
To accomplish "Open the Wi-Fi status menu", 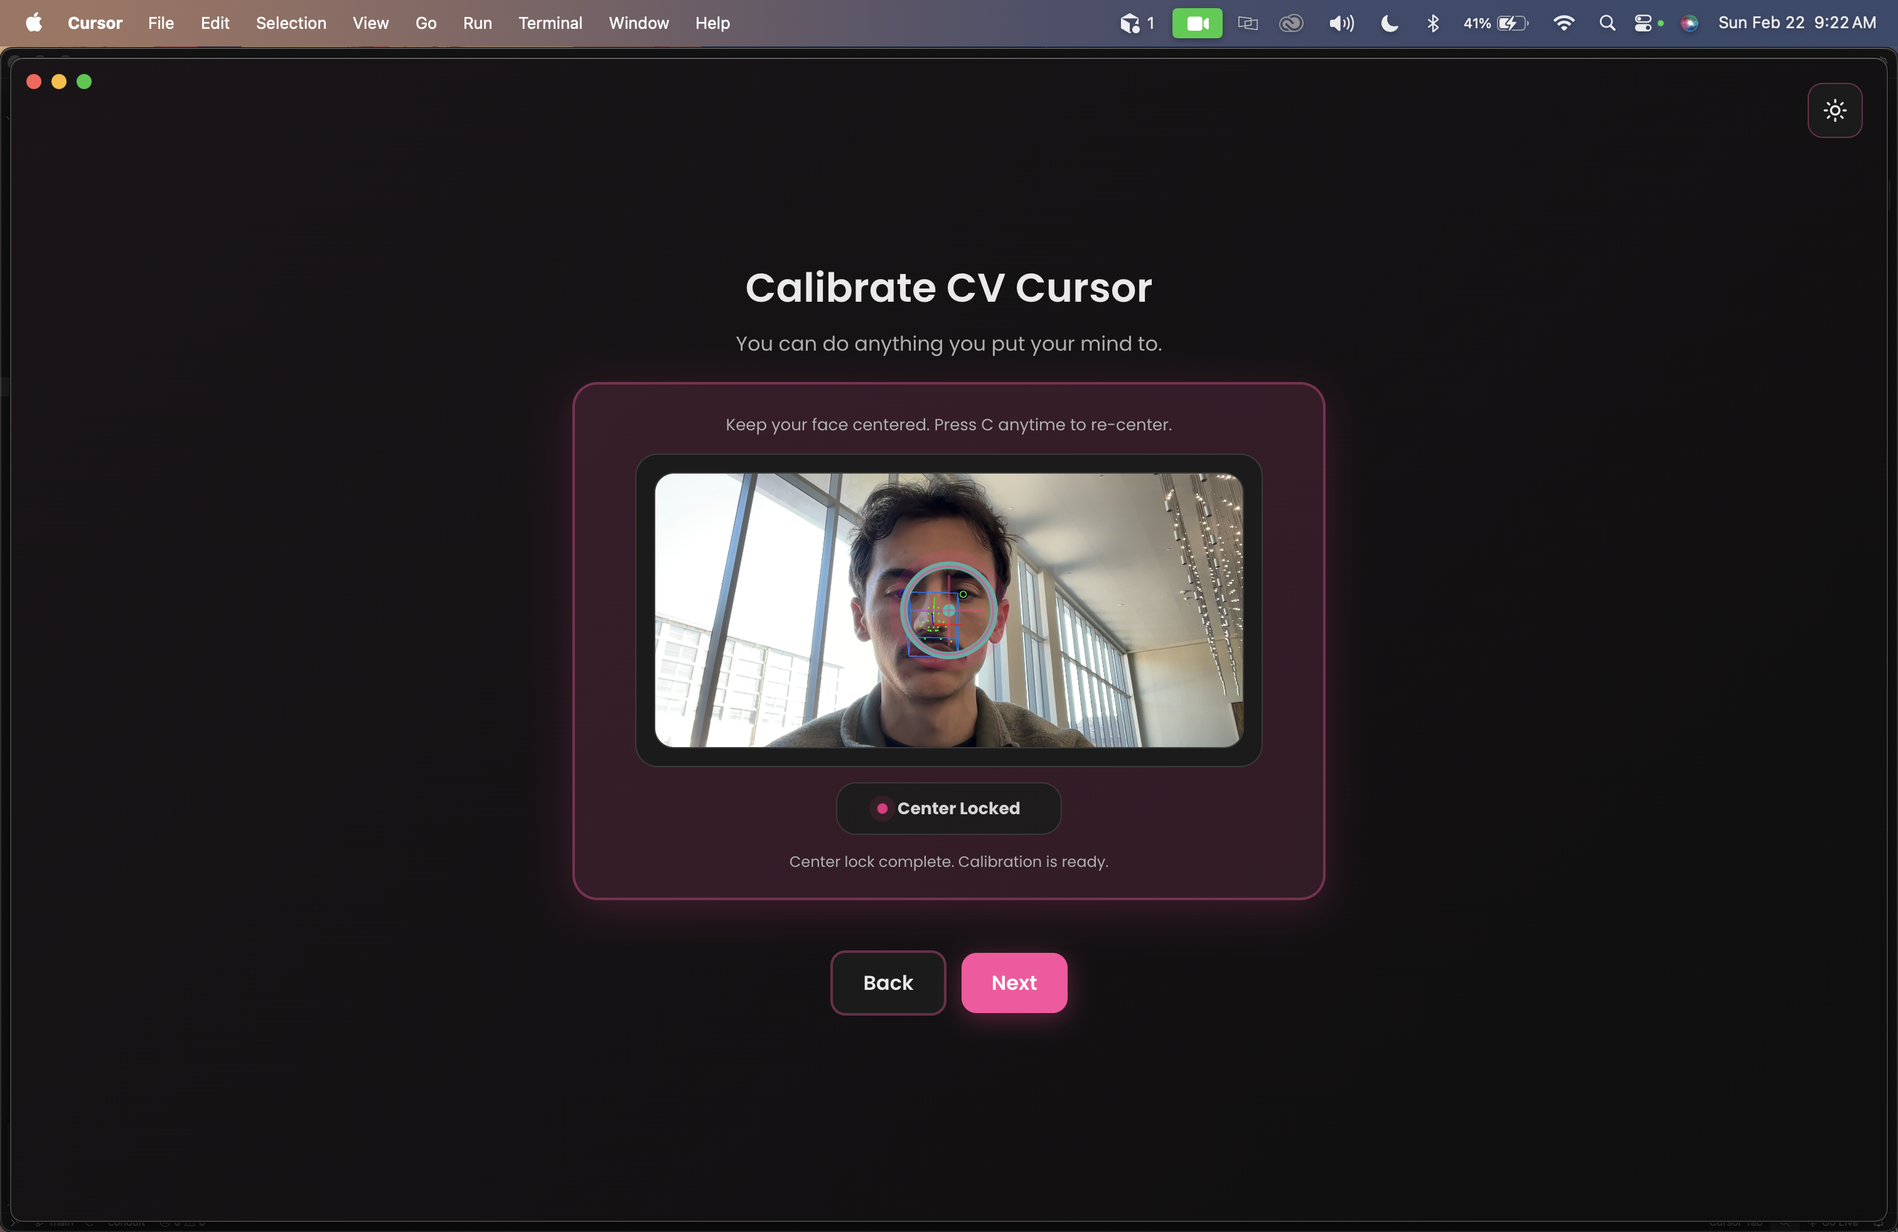I will [1563, 23].
